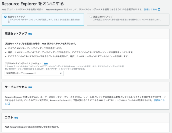Open 情報 link next to サービスアクセス heading

click(30, 87)
